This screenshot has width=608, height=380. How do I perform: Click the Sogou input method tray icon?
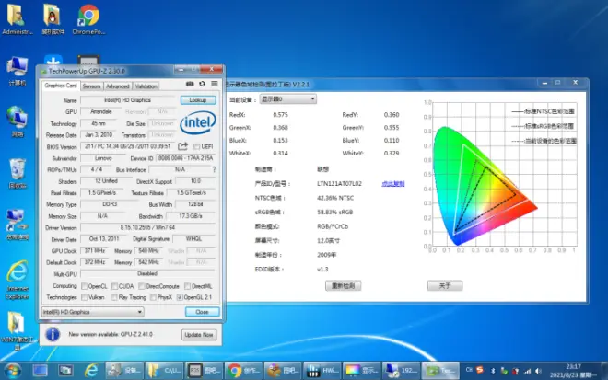[480, 370]
